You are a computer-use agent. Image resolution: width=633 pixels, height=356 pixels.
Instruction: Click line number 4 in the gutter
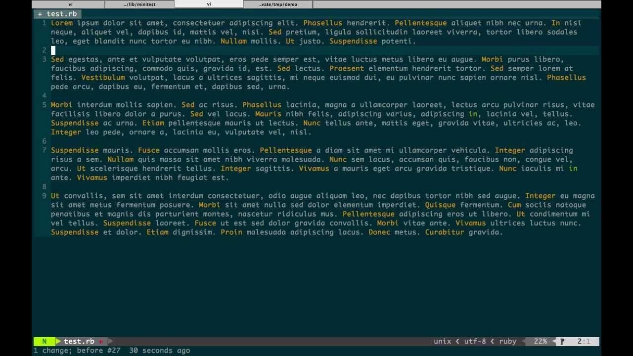click(45, 95)
